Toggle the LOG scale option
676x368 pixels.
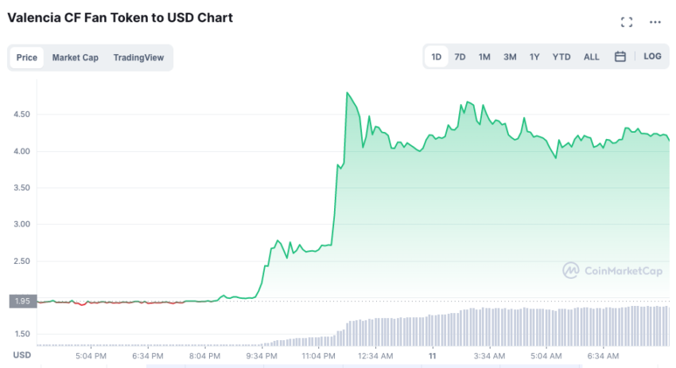pyautogui.click(x=652, y=56)
